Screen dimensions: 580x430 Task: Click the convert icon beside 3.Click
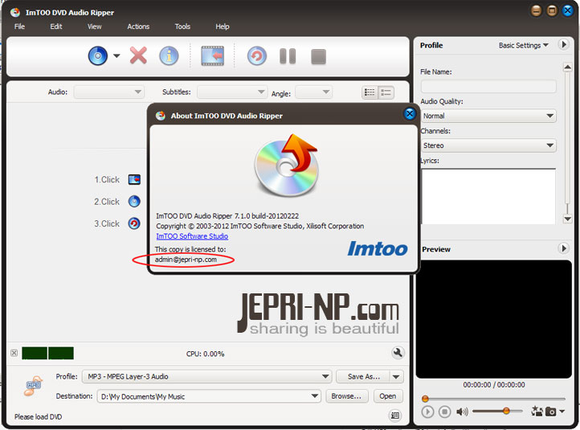pyautogui.click(x=134, y=223)
